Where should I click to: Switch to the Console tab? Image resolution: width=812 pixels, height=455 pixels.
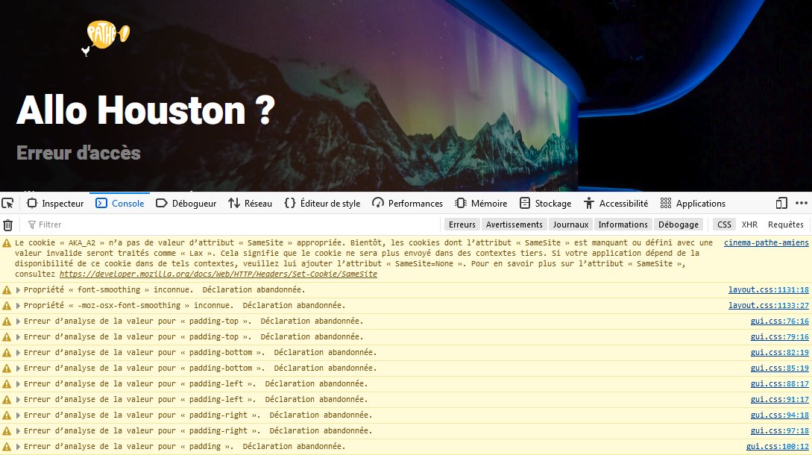pos(121,203)
